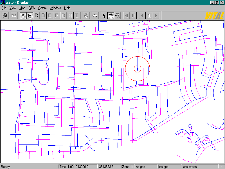The image size is (225, 169).
Task: Click the refresh cycle icon in the toolbar
Action: 86,15
